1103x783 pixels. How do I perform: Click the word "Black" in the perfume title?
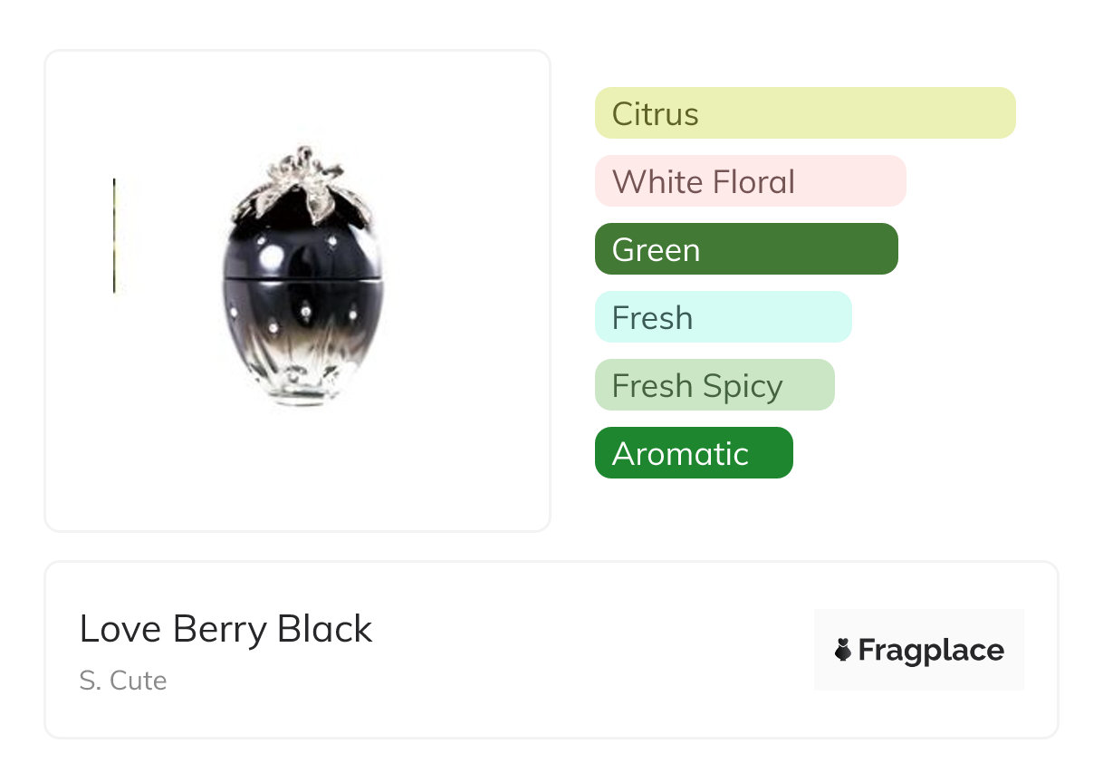325,629
